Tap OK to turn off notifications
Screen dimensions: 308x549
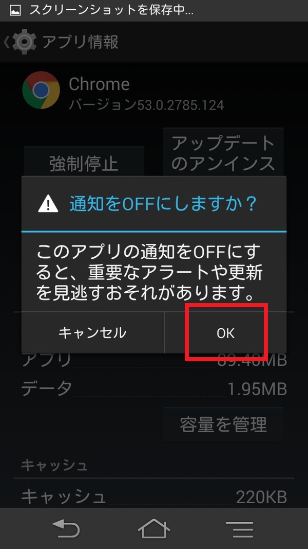(225, 333)
